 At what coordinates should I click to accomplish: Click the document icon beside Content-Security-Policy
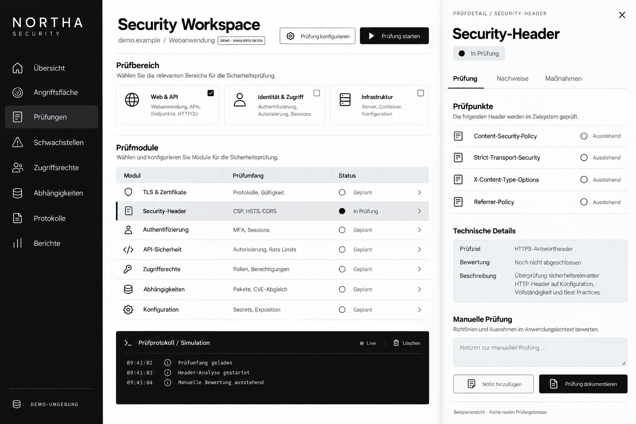[x=458, y=136]
